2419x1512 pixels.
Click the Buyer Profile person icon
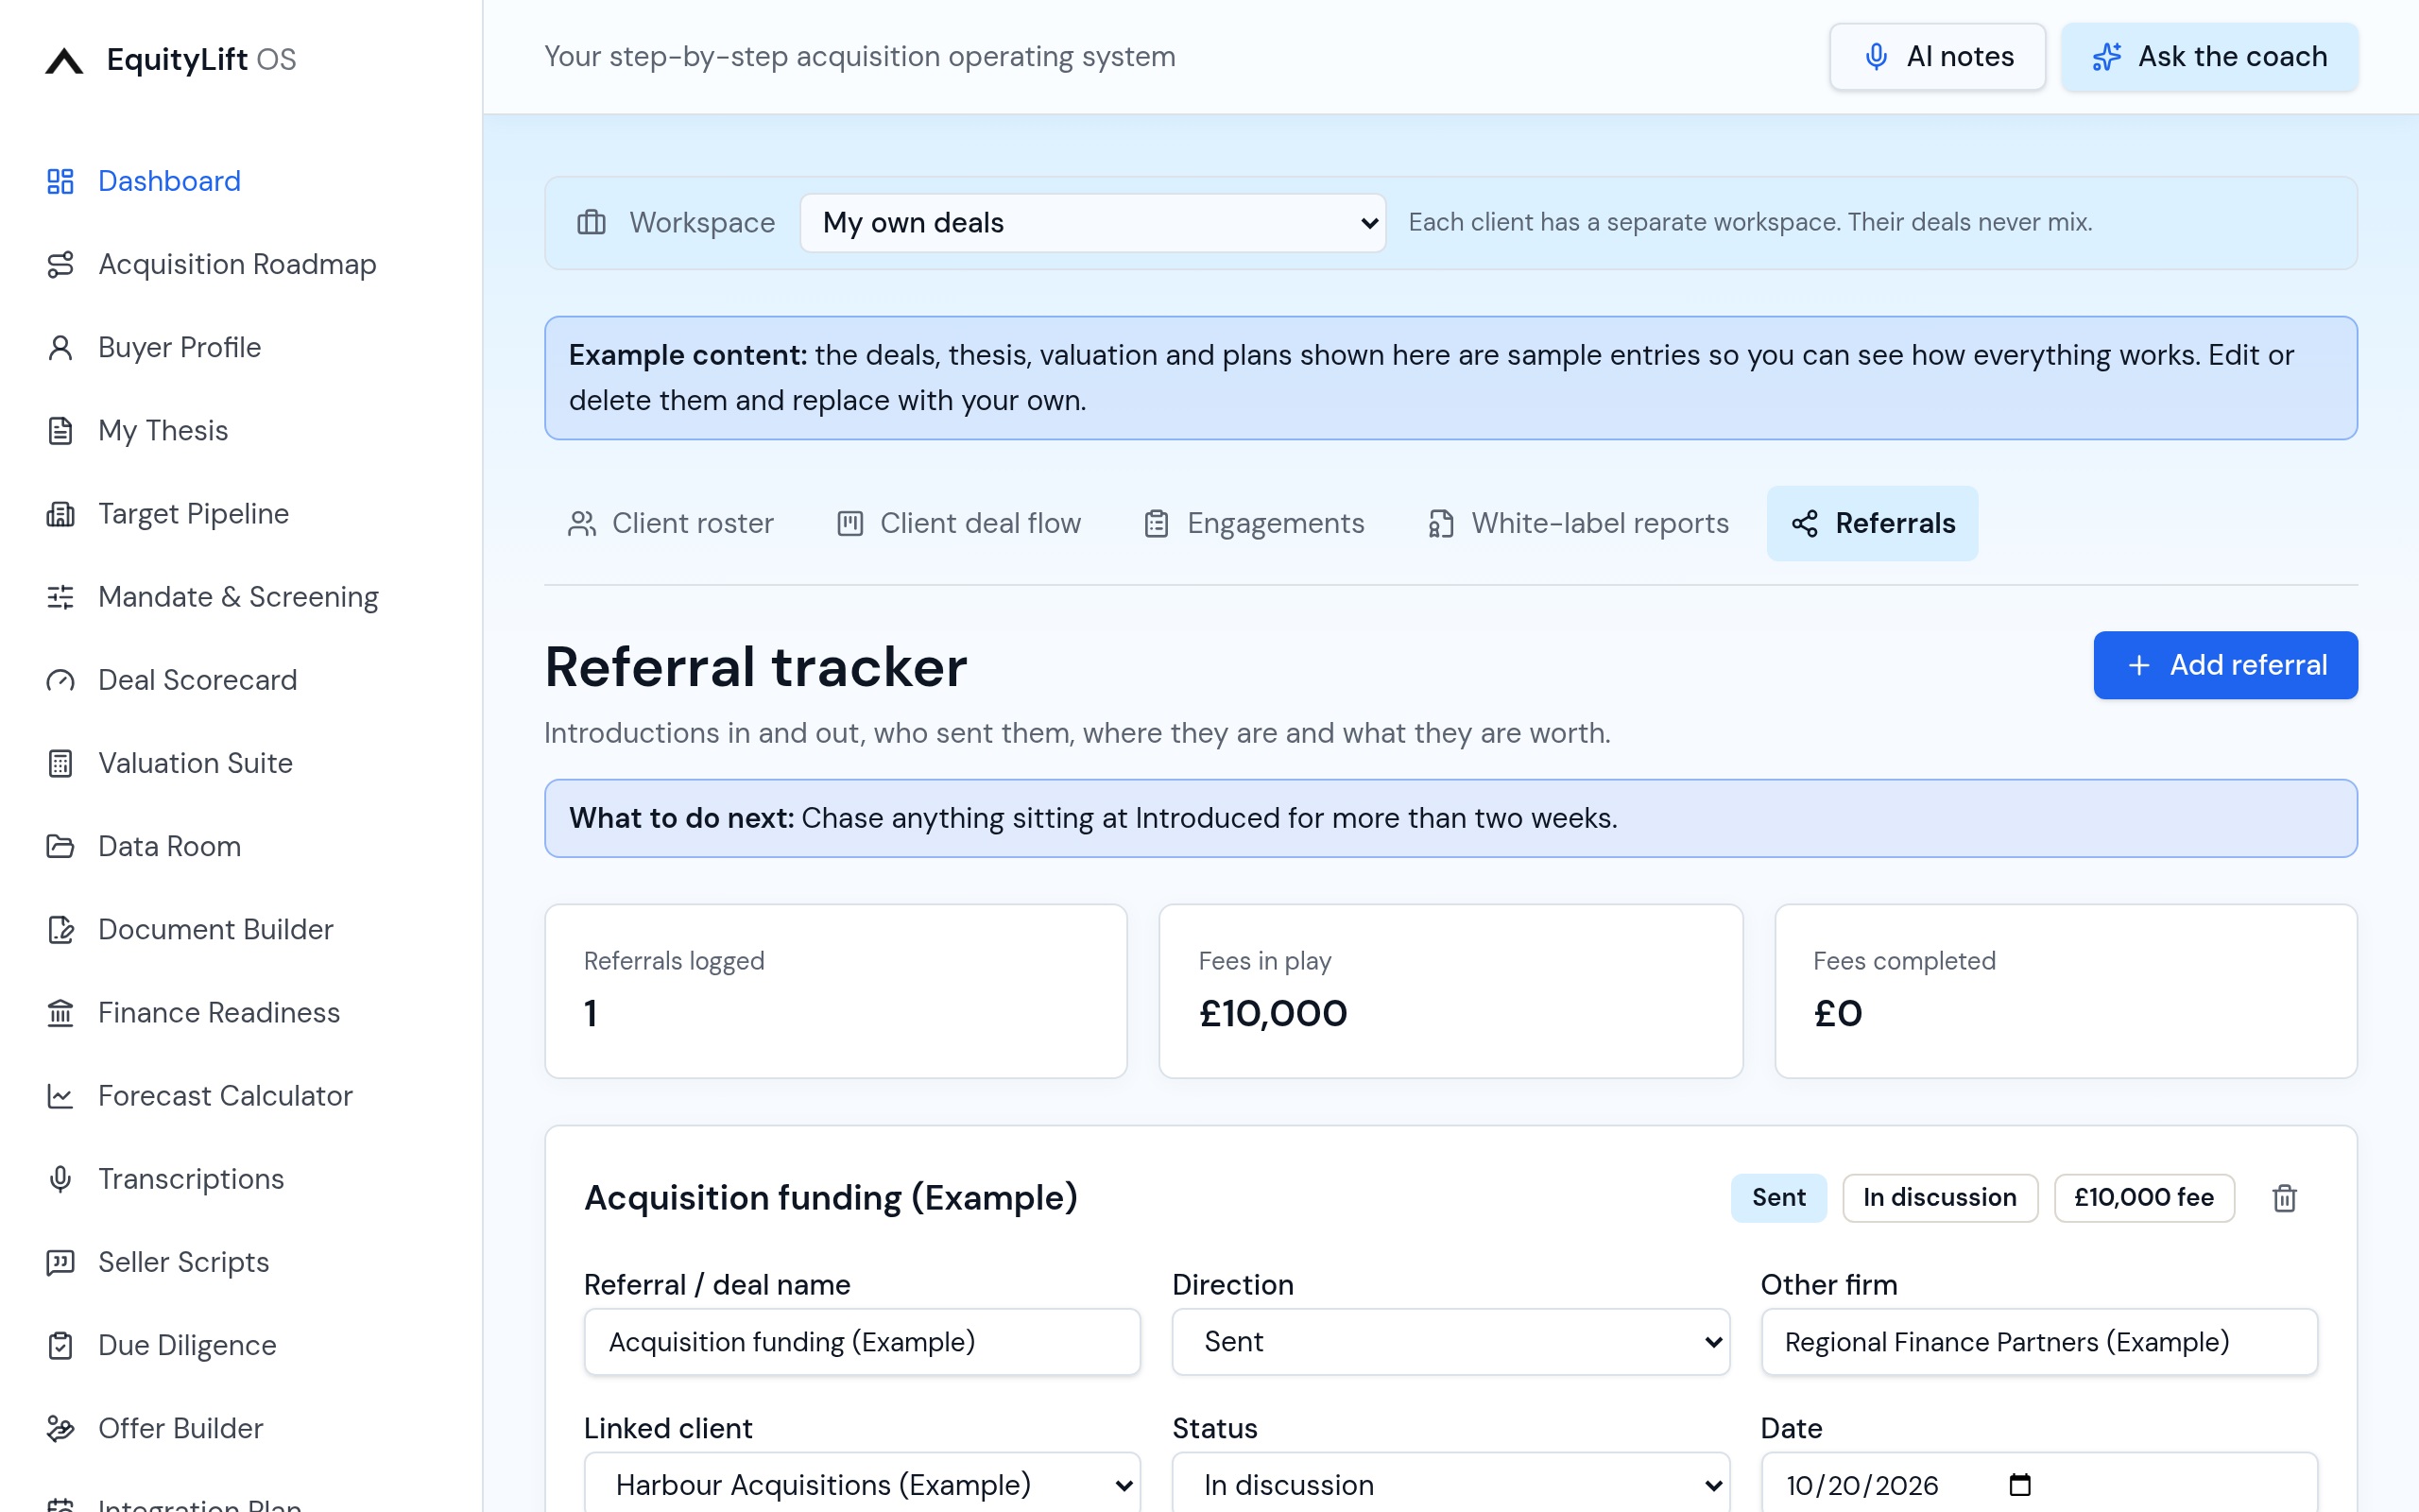(60, 347)
